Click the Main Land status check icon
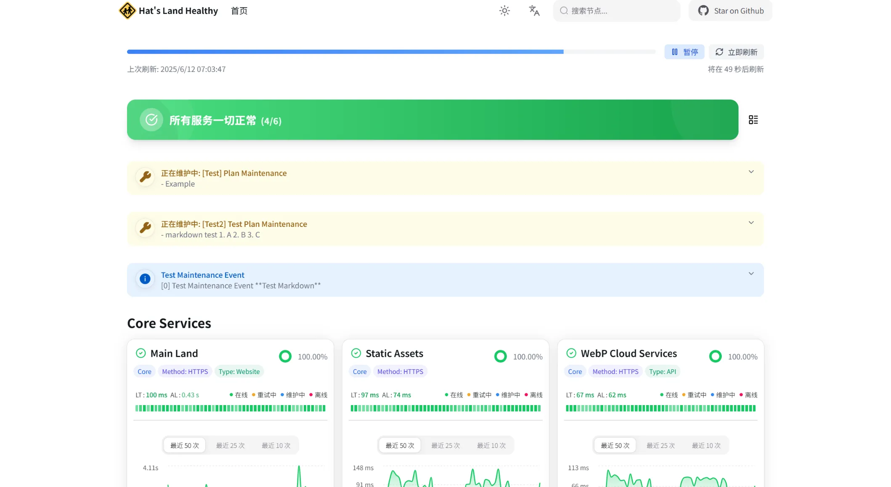 pos(141,353)
